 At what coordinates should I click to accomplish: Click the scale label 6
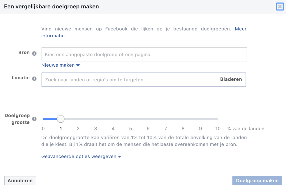pyautogui.click(x=148, y=129)
